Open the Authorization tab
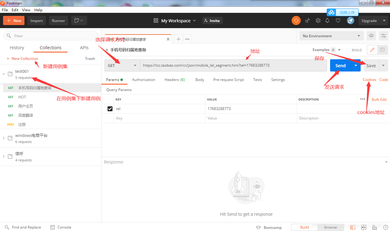 (x=144, y=80)
